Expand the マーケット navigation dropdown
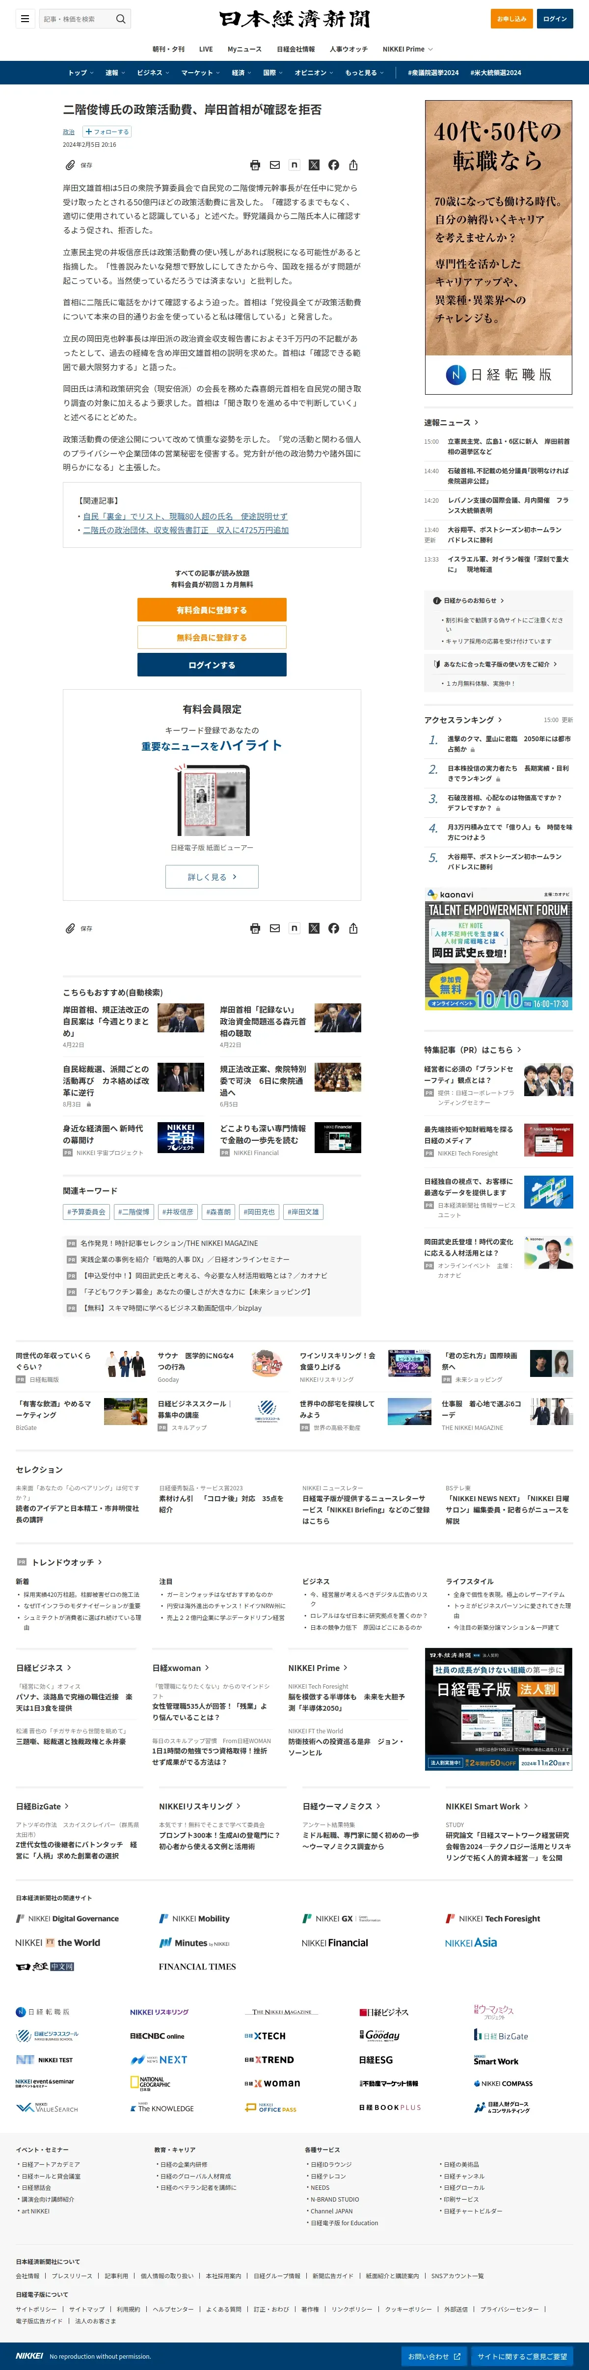This screenshot has width=589, height=2370. click(201, 73)
